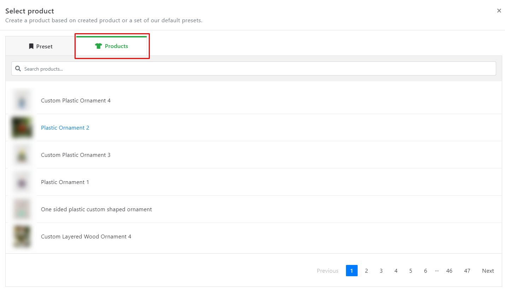Click Custom Layered Wood Ornament 4 thumbnail
The height and width of the screenshot is (290, 505).
tap(22, 236)
